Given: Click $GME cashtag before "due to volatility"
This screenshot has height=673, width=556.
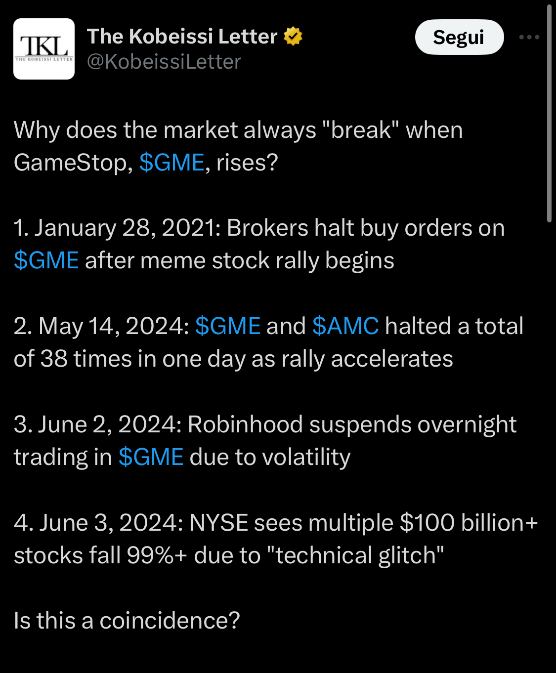Looking at the screenshot, I should 151,457.
